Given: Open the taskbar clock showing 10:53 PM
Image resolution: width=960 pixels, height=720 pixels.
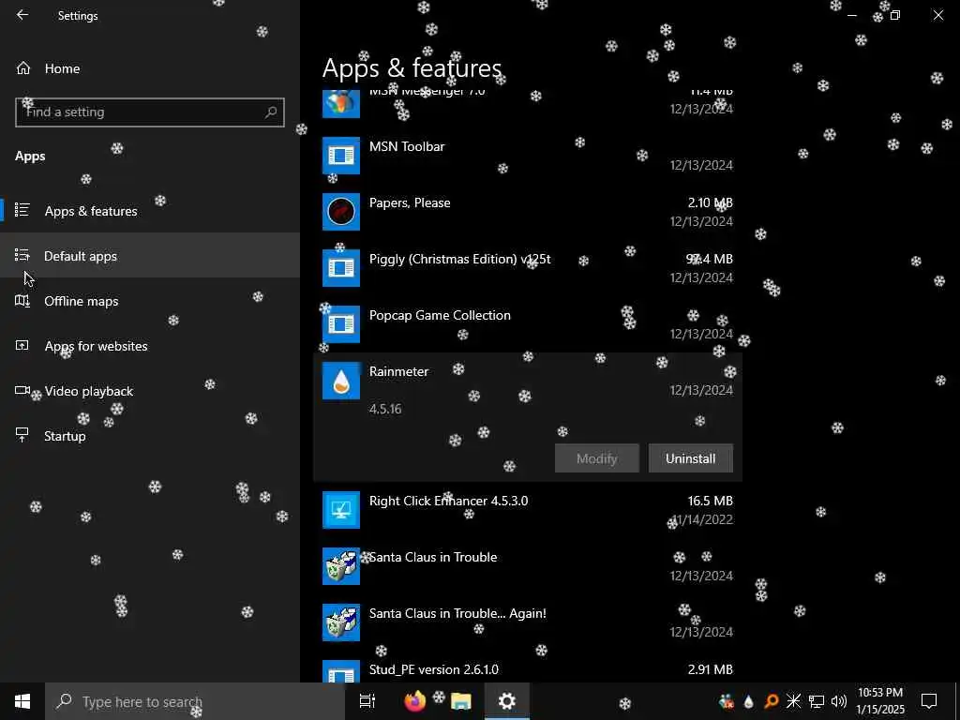Looking at the screenshot, I should (x=880, y=701).
